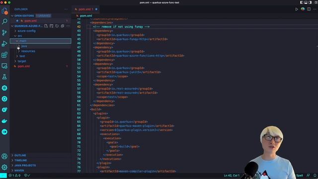Split the editor to the right
The height and width of the screenshot is (179, 318).
[309, 9]
